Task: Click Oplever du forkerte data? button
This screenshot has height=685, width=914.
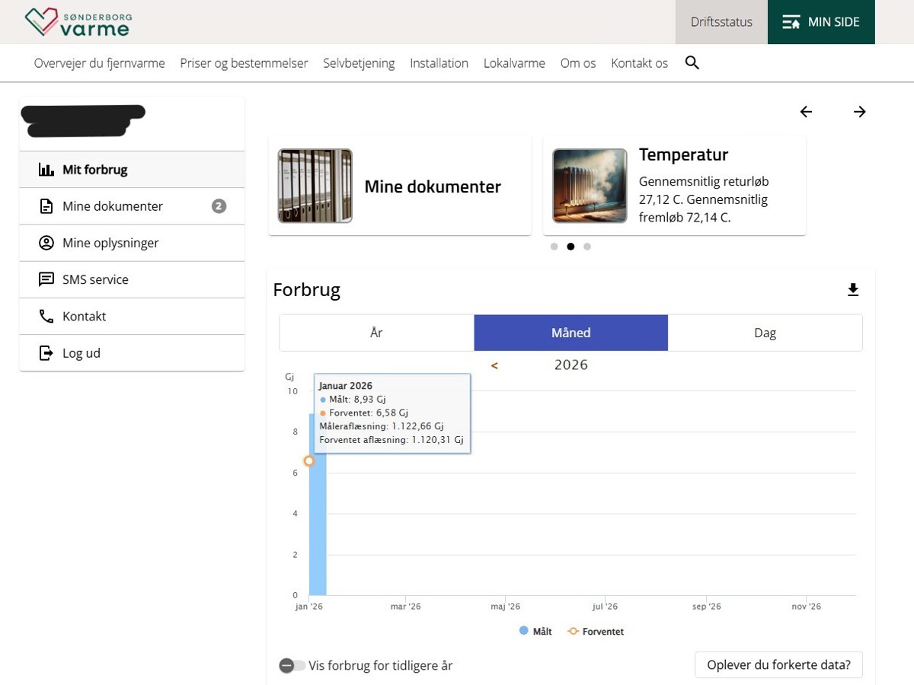Action: click(778, 664)
